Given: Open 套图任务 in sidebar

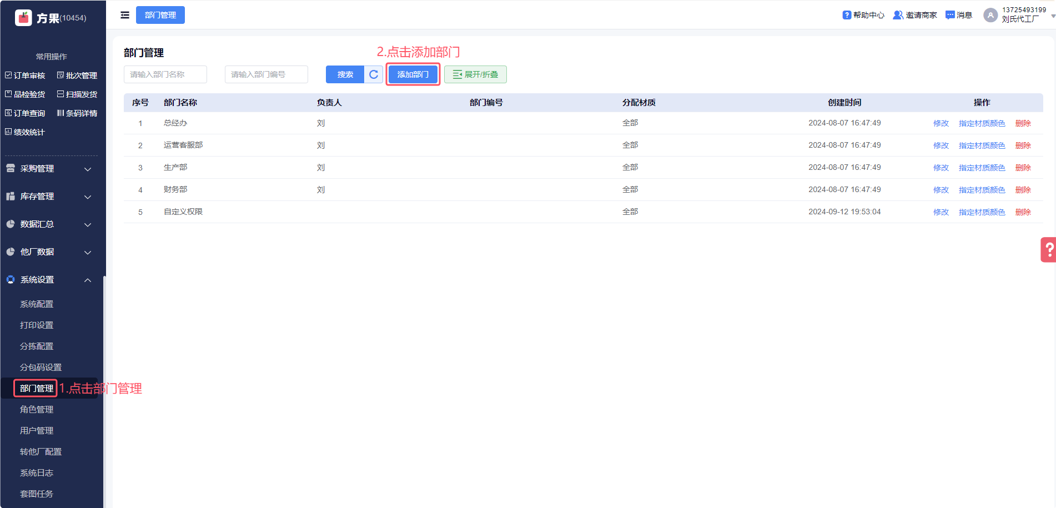Looking at the screenshot, I should pos(37,494).
